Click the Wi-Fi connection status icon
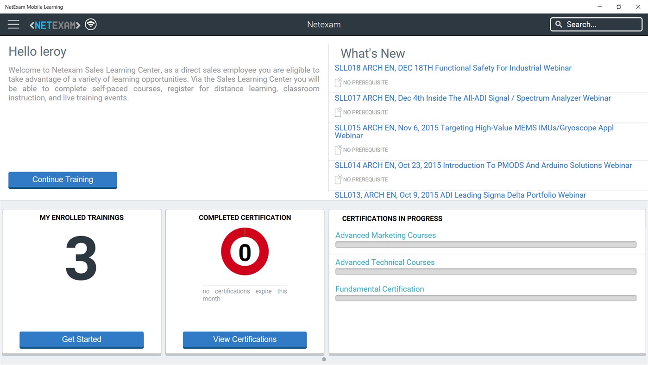Screen dimensions: 648x365 pyautogui.click(x=91, y=24)
